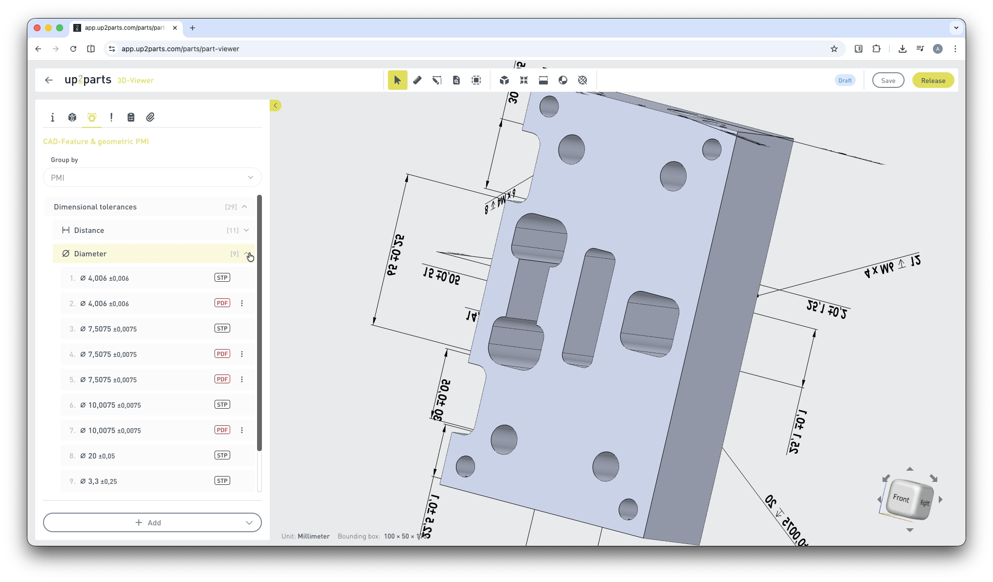Select the ruler measure tool

click(417, 80)
